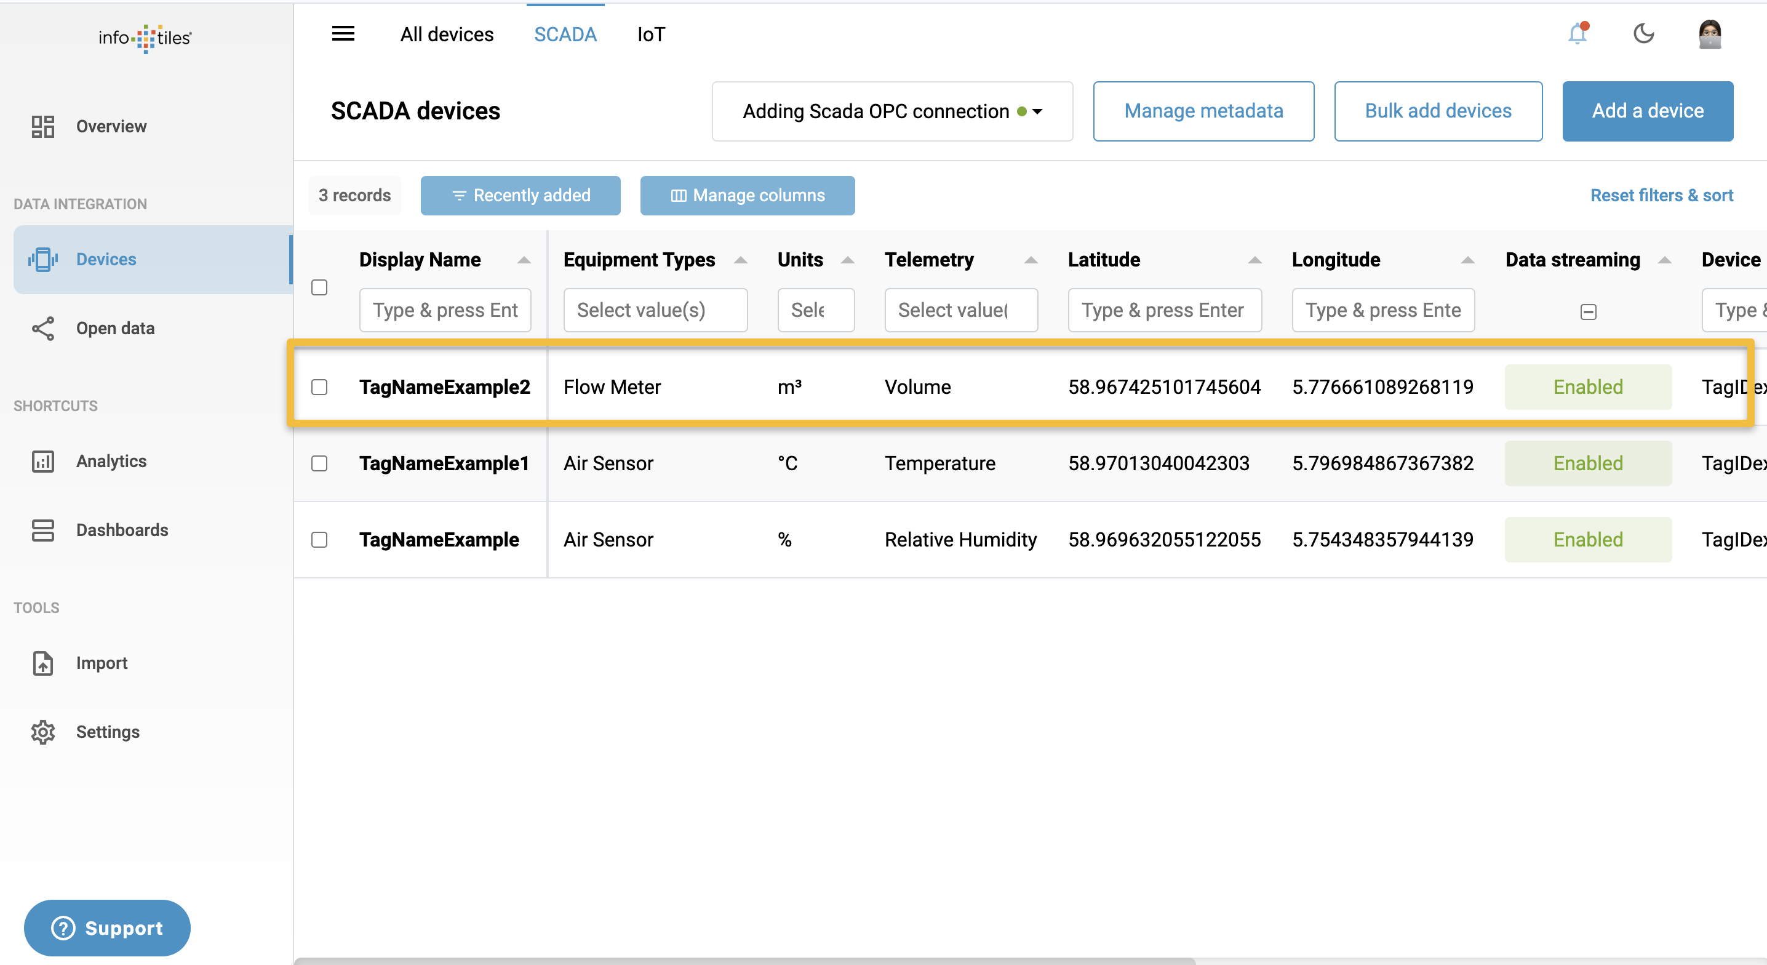1767x965 pixels.
Task: Click the Support question mark icon
Action: [x=63, y=928]
